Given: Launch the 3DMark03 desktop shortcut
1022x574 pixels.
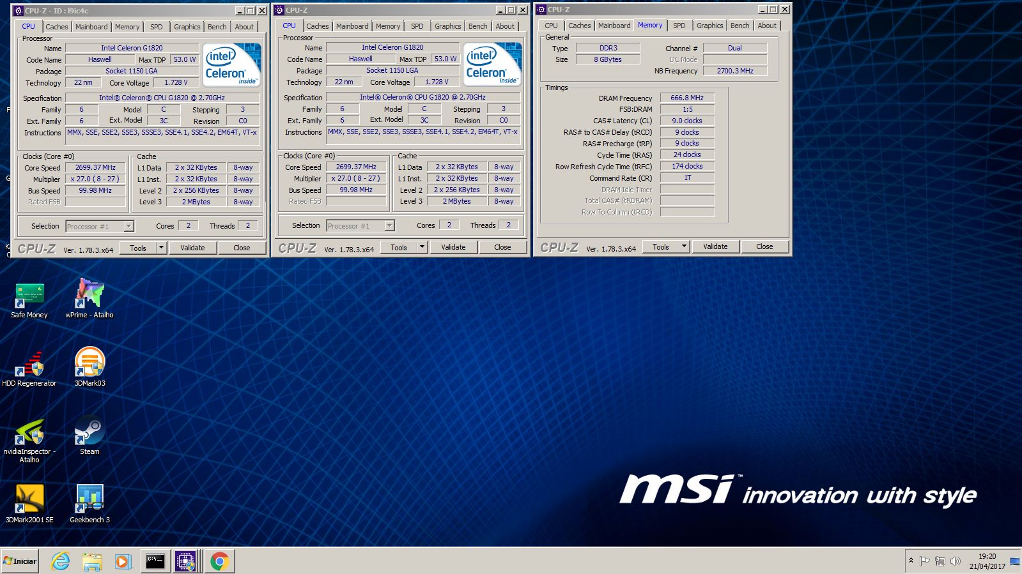Looking at the screenshot, I should [89, 367].
